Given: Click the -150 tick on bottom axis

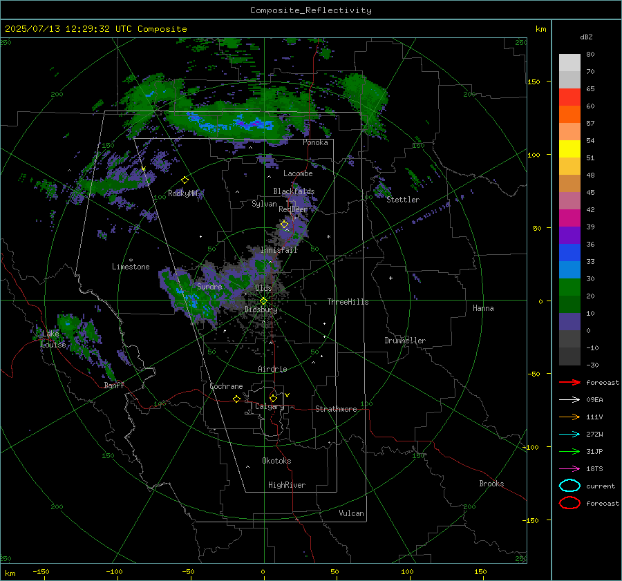Looking at the screenshot, I should [41, 571].
